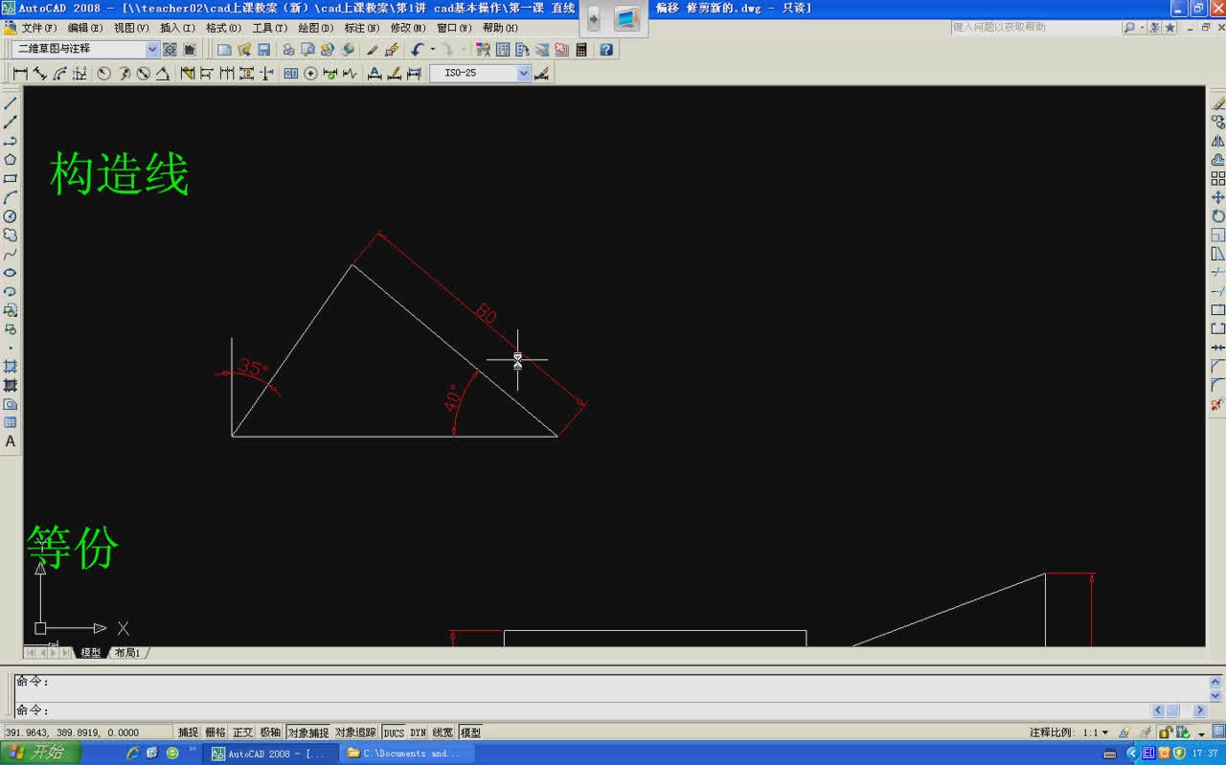1226x765 pixels.
Task: Toggle DUCS dynamic UCS
Action: pyautogui.click(x=394, y=732)
